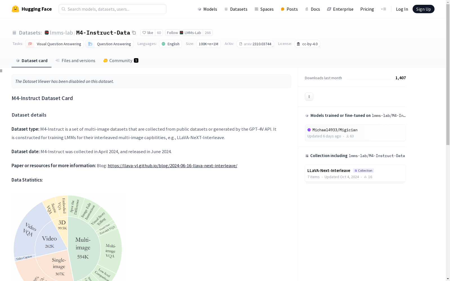Open the Spaces page
Screen dimensions: 450x281
pos(264,9)
